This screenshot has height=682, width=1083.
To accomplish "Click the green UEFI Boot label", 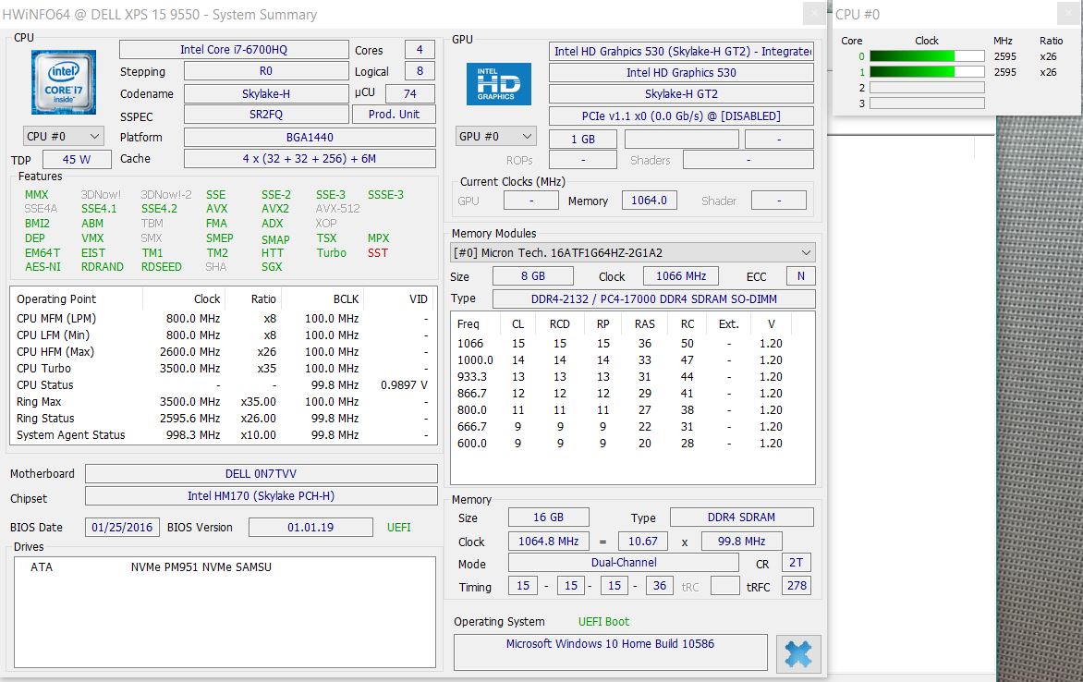I will coord(603,621).
